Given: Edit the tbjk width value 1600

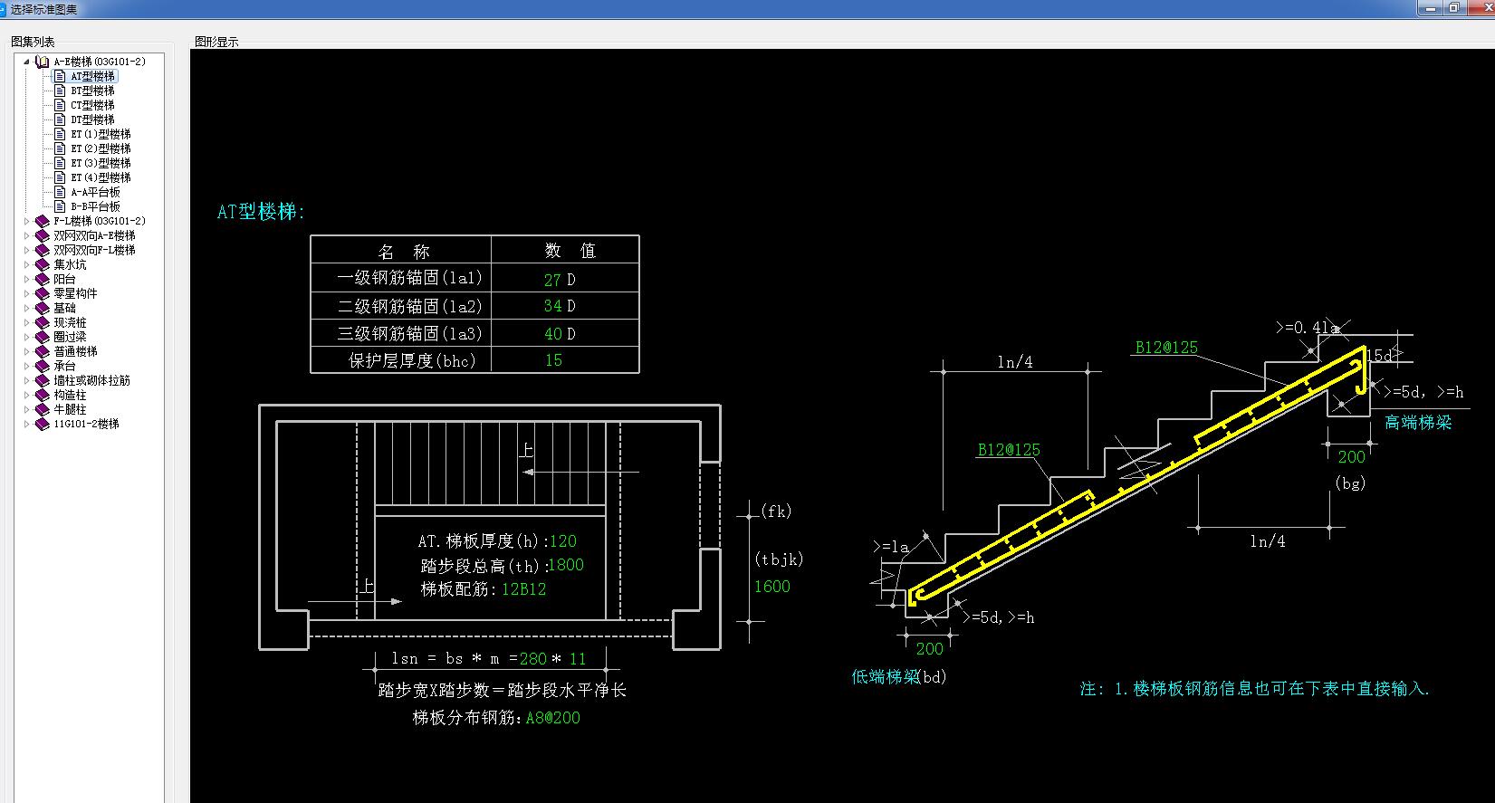Looking at the screenshot, I should (772, 587).
